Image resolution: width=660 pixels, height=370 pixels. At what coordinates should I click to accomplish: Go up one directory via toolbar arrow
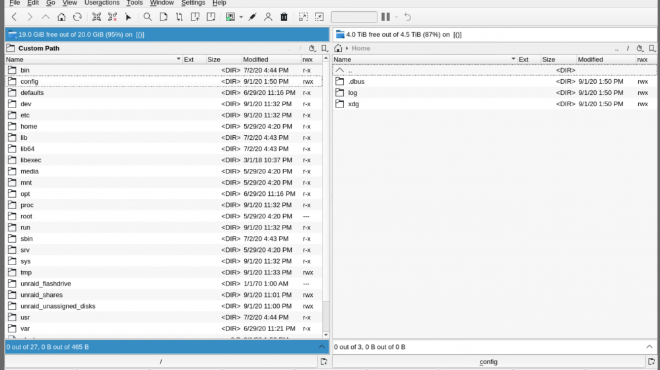pyautogui.click(x=46, y=17)
